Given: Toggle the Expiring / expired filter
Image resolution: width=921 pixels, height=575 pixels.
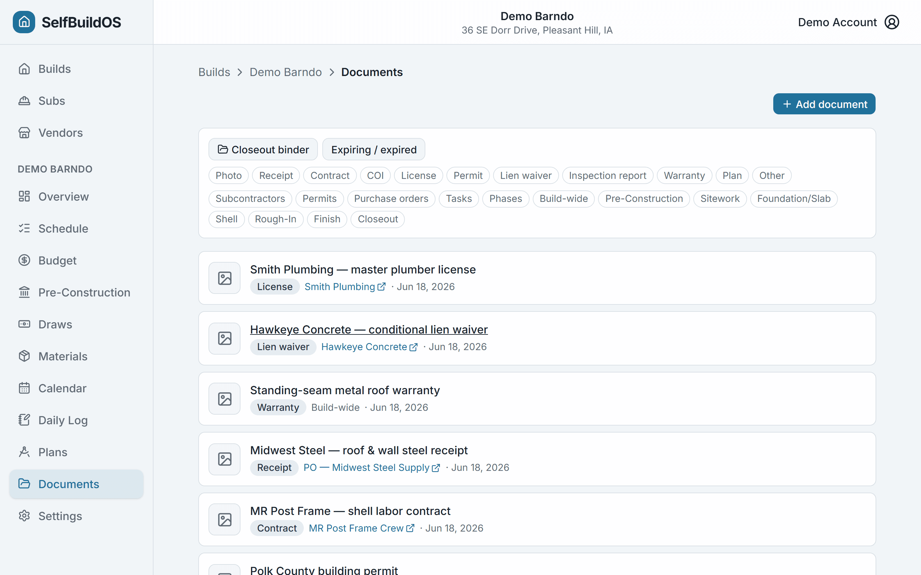Looking at the screenshot, I should tap(374, 149).
